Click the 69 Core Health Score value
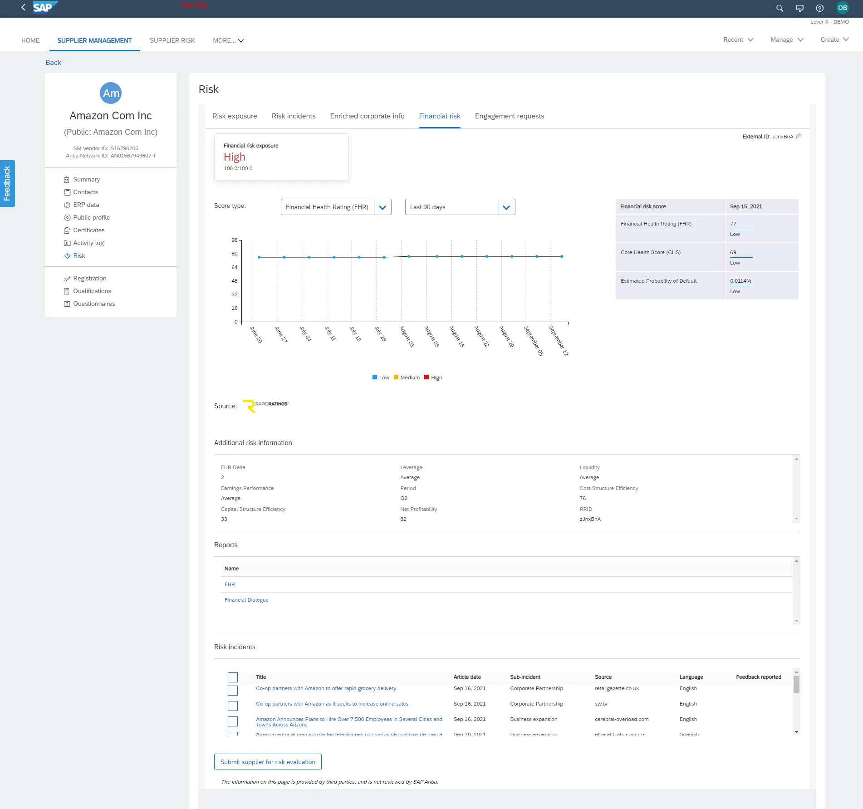 [733, 253]
